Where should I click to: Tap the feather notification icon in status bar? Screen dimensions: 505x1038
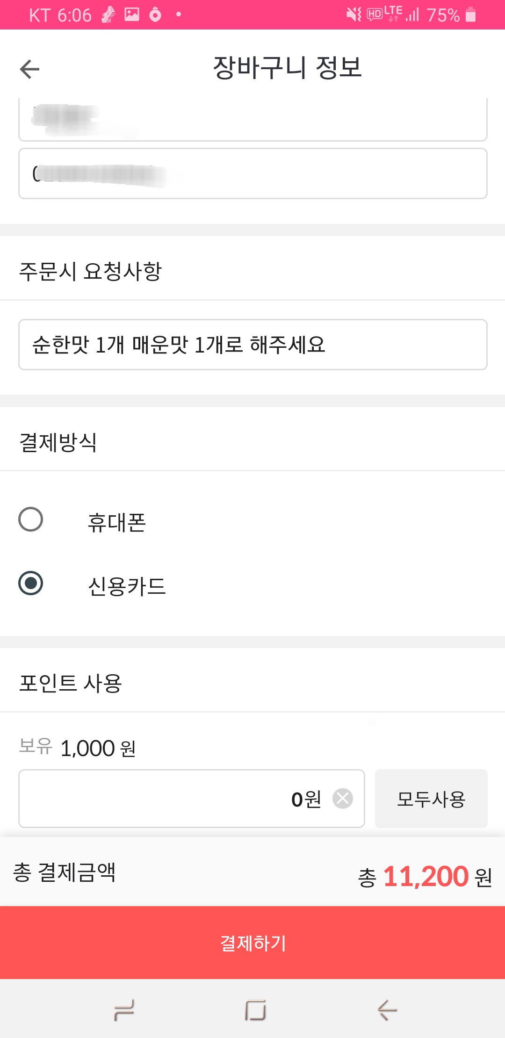[x=108, y=15]
